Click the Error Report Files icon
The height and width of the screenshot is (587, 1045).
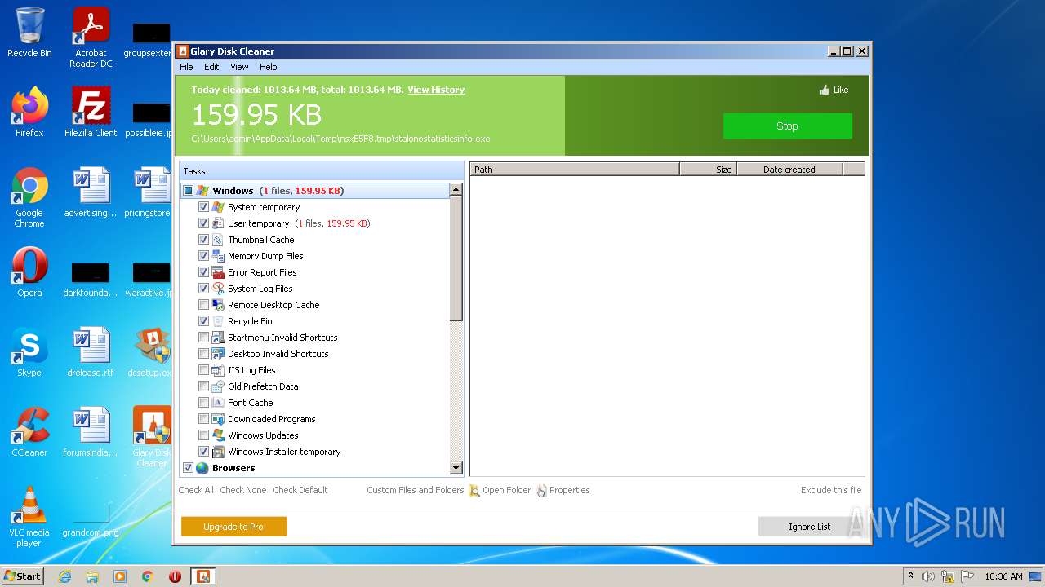click(218, 272)
